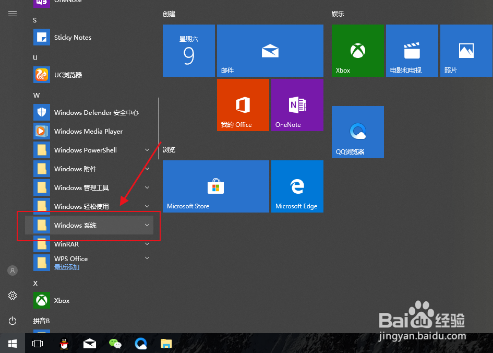Viewport: 493px width, 353px height.
Task: Open QQ浏览器 icon on the taskbar
Action: 141,344
